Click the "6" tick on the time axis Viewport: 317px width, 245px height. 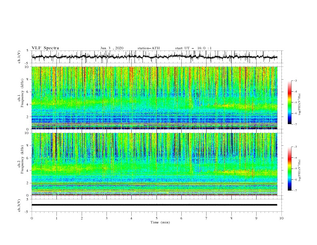click(182, 218)
